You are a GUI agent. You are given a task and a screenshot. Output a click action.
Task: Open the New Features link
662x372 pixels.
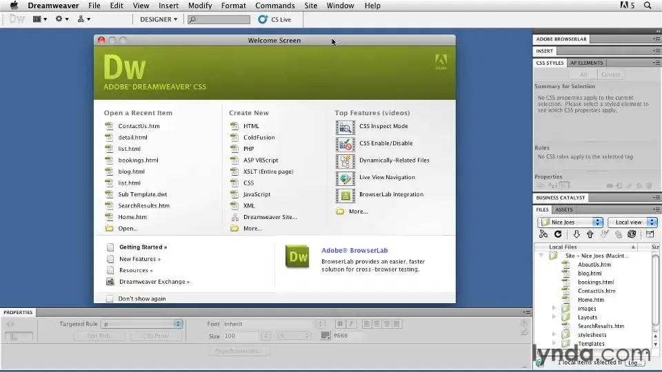(140, 259)
